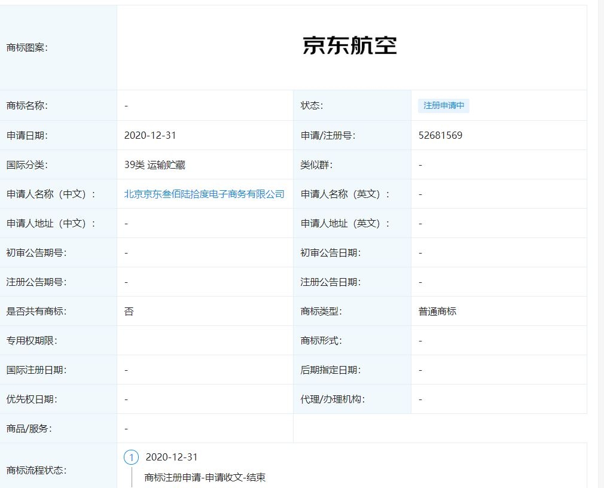The image size is (604, 488).
Task: Click the 优先权日期 label
Action: coord(32,399)
